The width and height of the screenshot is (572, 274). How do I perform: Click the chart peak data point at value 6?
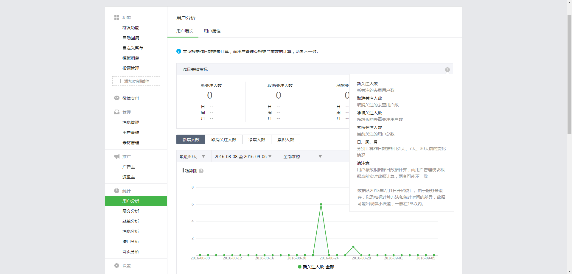point(321,204)
